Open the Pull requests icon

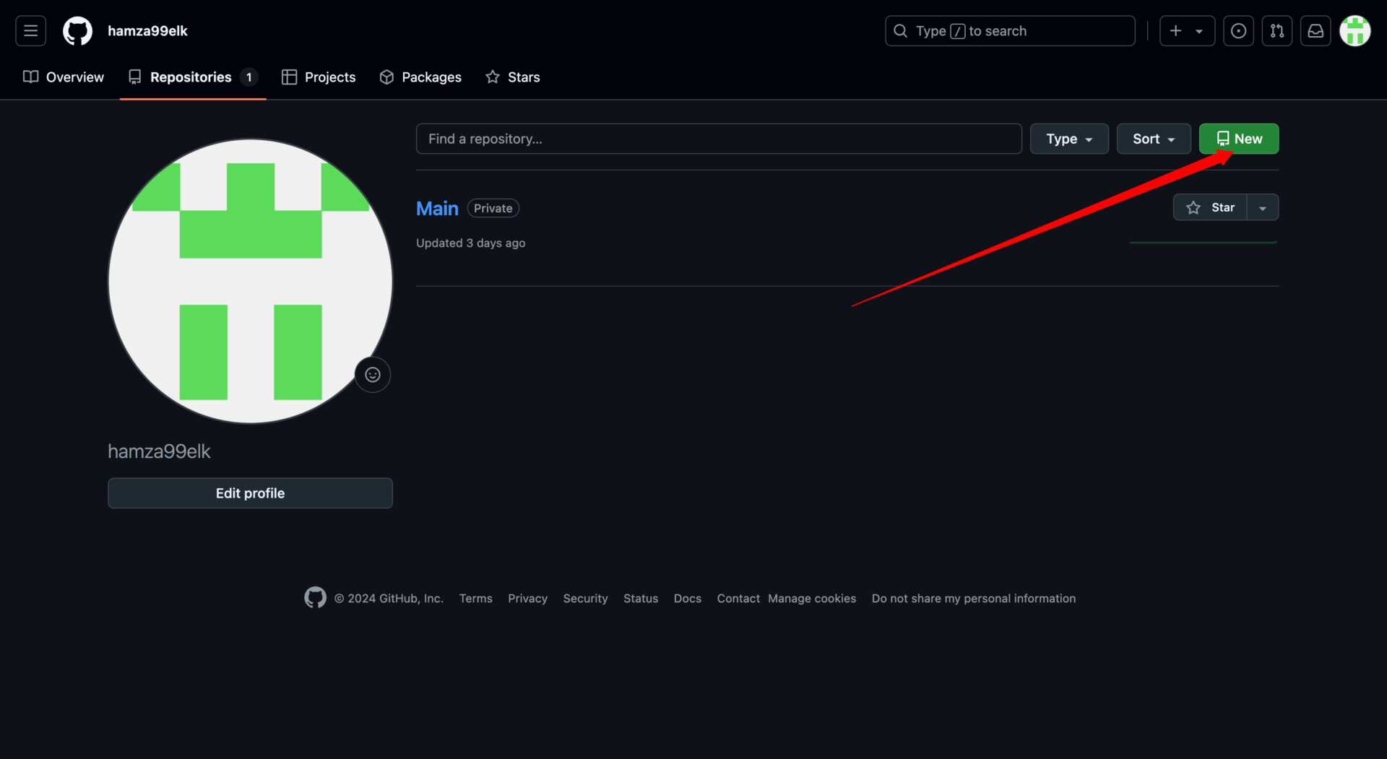[1276, 31]
